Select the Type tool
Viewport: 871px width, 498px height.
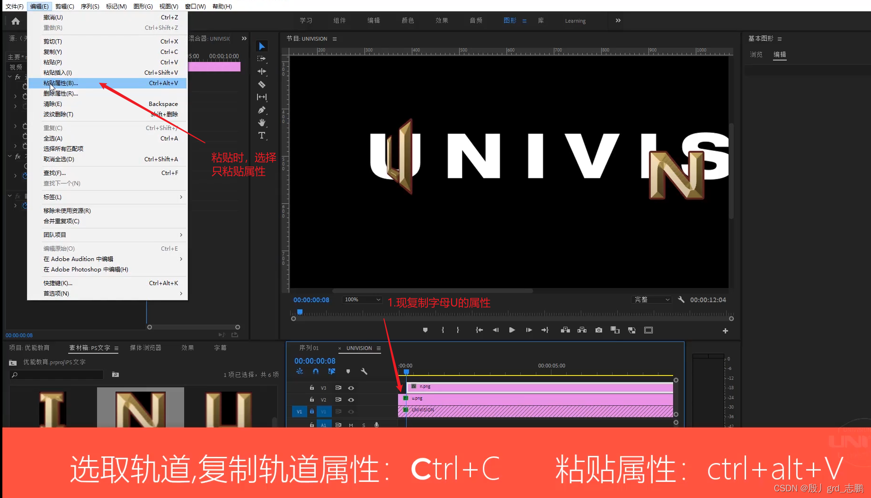tap(262, 136)
